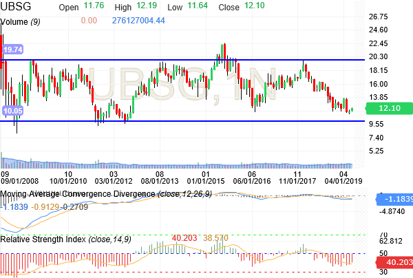
Task: Click the 24.60 price axis label
Action: [x=378, y=30]
